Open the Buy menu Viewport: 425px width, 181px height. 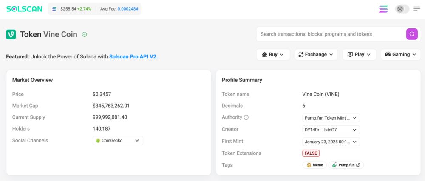(273, 55)
